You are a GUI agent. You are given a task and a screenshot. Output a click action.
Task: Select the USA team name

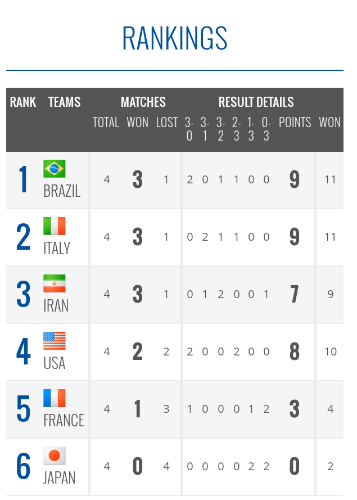[x=54, y=363]
